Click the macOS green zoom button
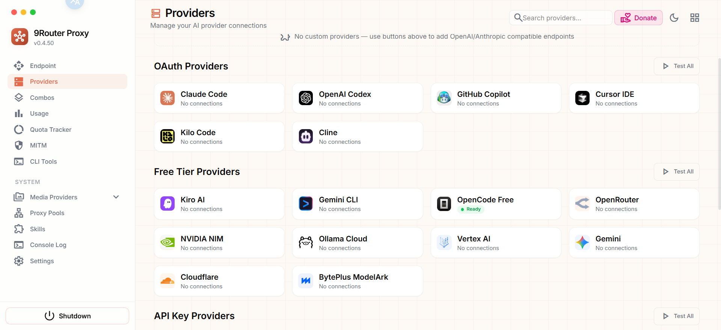The image size is (721, 330). tap(33, 12)
